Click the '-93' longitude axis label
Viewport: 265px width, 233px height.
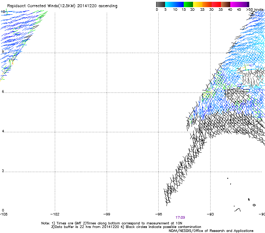(x=211, y=214)
